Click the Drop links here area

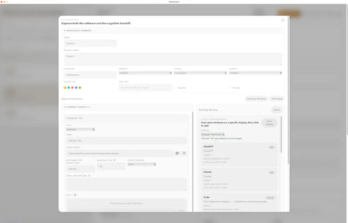pos(127,203)
